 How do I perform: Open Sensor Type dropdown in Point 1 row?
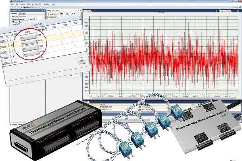coord(29,37)
